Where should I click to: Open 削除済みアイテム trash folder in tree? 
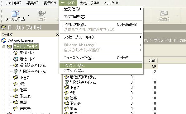click(32, 71)
